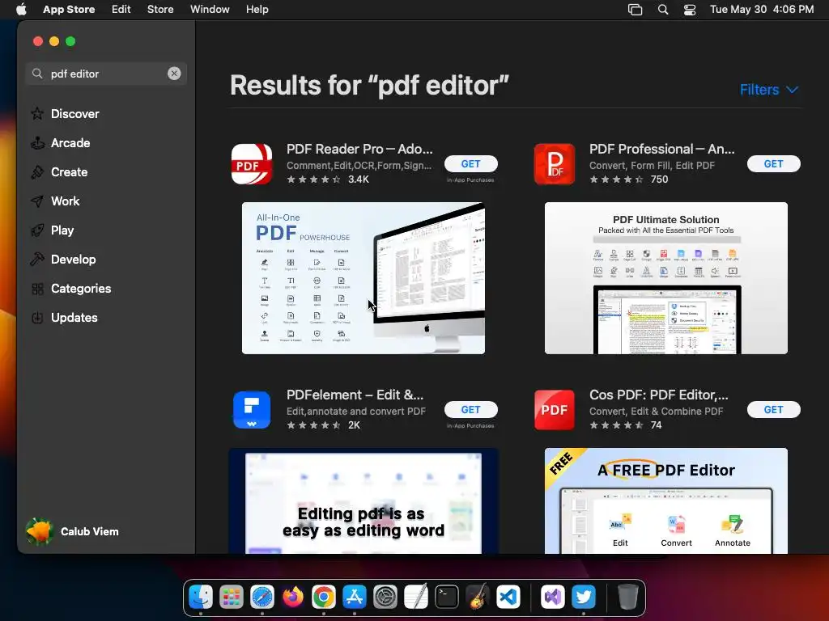Screen dimensions: 829x621
Task: Open Visual Studio from the Dock
Action: (552, 598)
